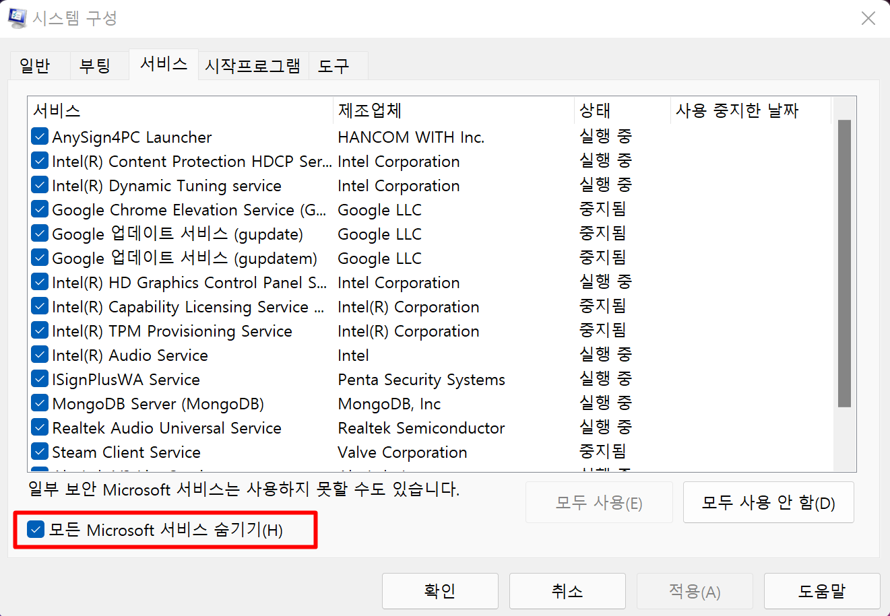Click the Realtek Semiconductor manufacturer cell
890x616 pixels.
click(x=422, y=428)
